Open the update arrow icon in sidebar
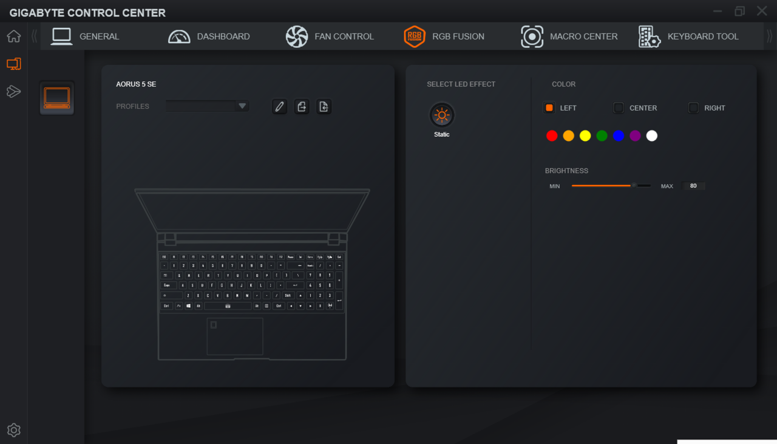Image resolution: width=777 pixels, height=444 pixels. [13, 92]
